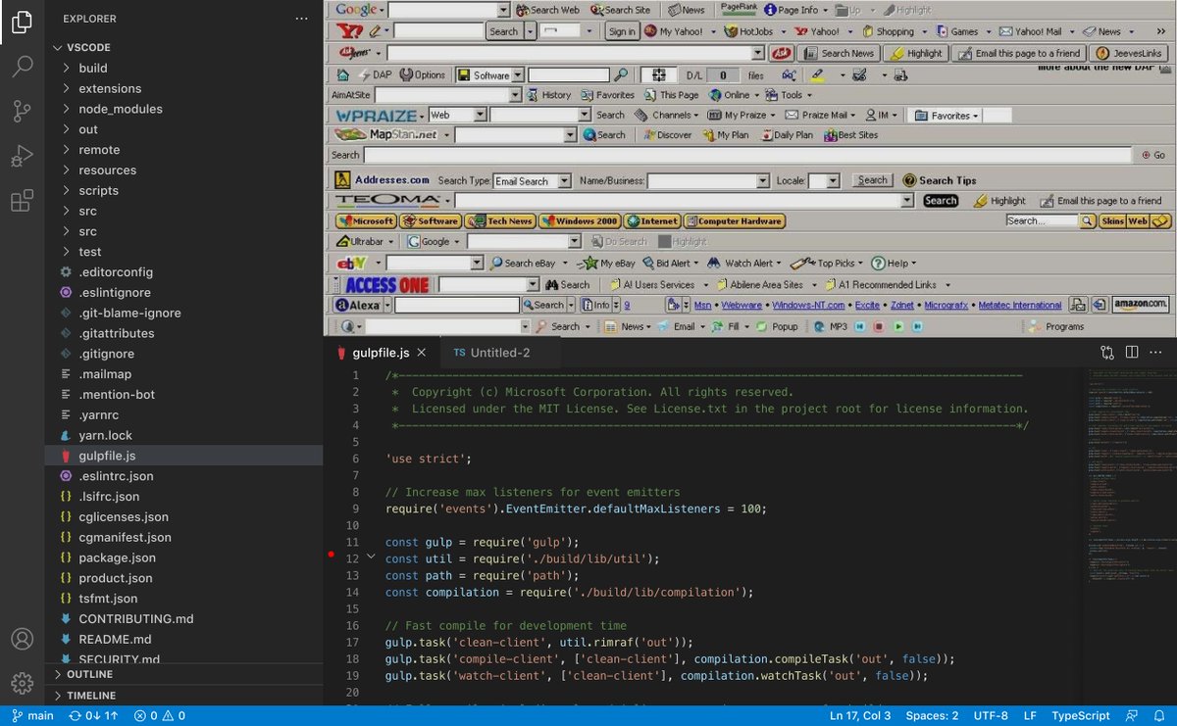1177x726 pixels.
Task: Open the Channels menu on WPraize toolbar
Action: coord(667,115)
